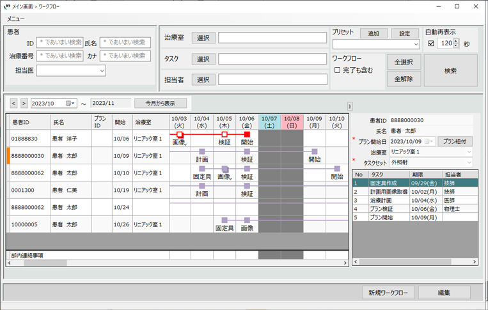Viewport: 488px width, 310px height.
Task: Click the 部内連絡事項 row
Action: 177,255
